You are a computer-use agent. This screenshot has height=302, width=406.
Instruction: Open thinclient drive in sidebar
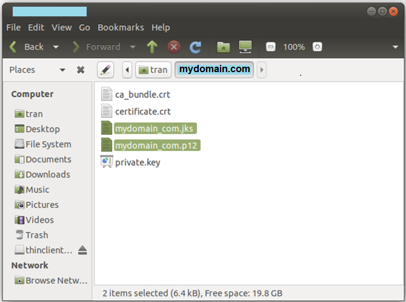pos(43,250)
